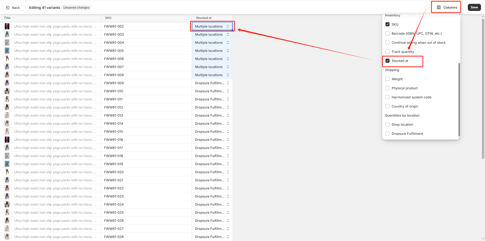Enable the Track quantity checkbox
The height and width of the screenshot is (241, 485).
tap(387, 52)
